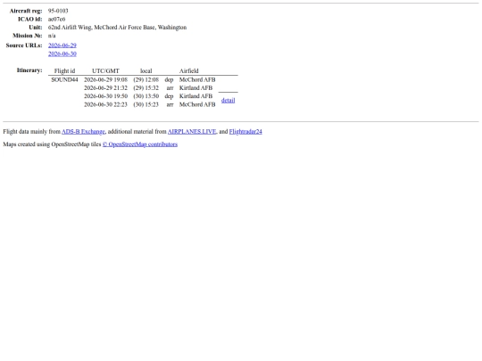Click the ICAO id: label

click(30, 19)
